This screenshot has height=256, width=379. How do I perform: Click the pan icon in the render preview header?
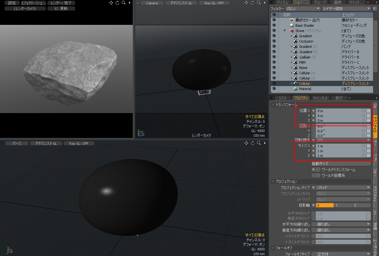pos(111,3)
